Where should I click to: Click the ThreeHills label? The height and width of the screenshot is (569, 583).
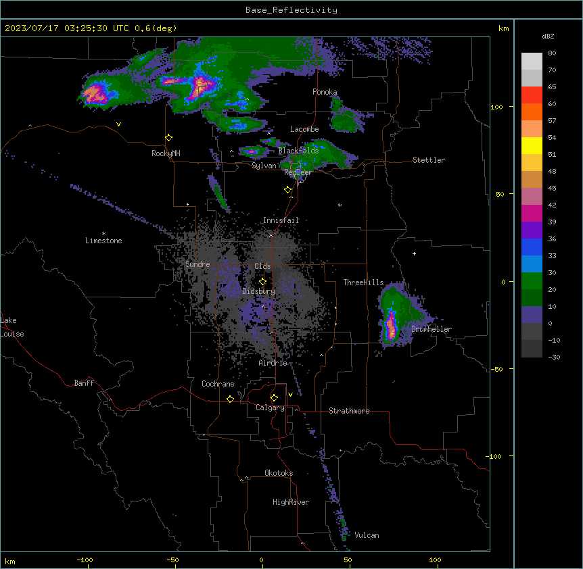pyautogui.click(x=363, y=282)
